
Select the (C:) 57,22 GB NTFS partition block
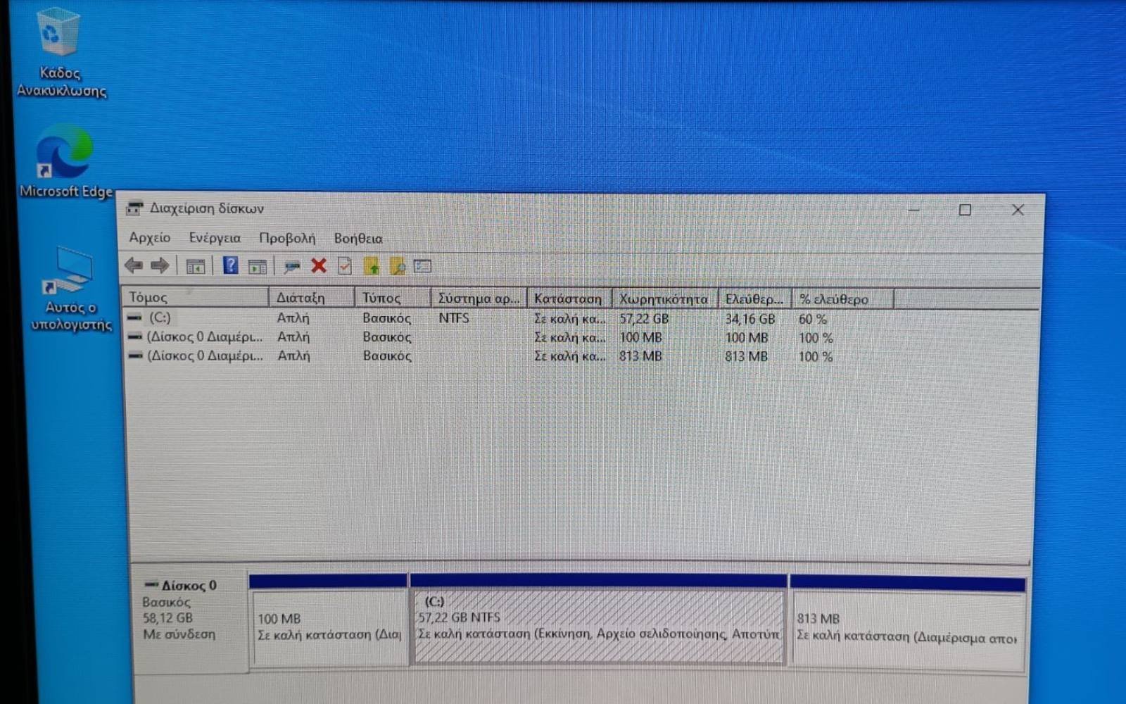pos(599,619)
